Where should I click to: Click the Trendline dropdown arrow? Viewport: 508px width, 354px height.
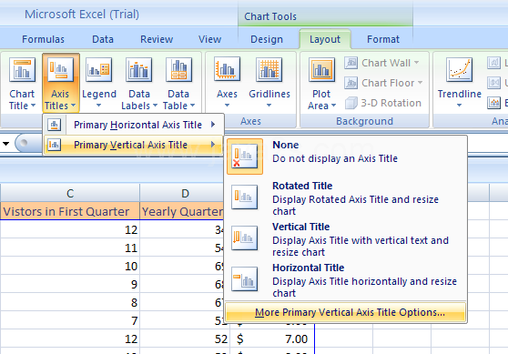459,106
